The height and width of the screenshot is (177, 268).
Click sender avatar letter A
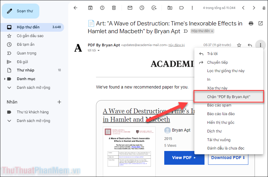pyautogui.click(x=78, y=48)
